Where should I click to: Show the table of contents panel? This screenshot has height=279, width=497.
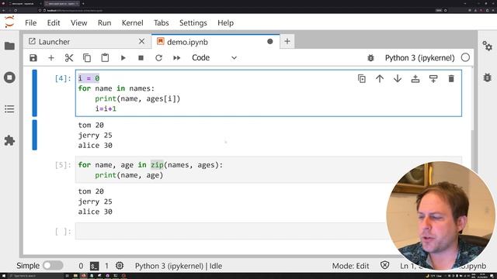(9, 109)
